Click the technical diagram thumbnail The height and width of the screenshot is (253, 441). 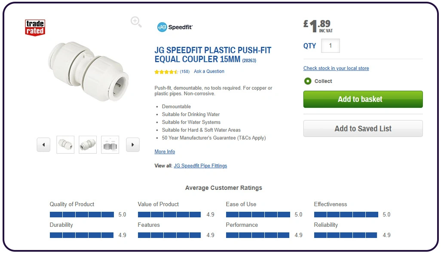tap(110, 144)
